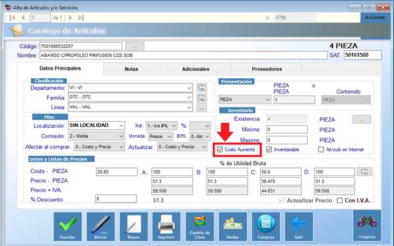Click the Salir back arrow button
The image size is (394, 246).
pyautogui.click(x=299, y=227)
